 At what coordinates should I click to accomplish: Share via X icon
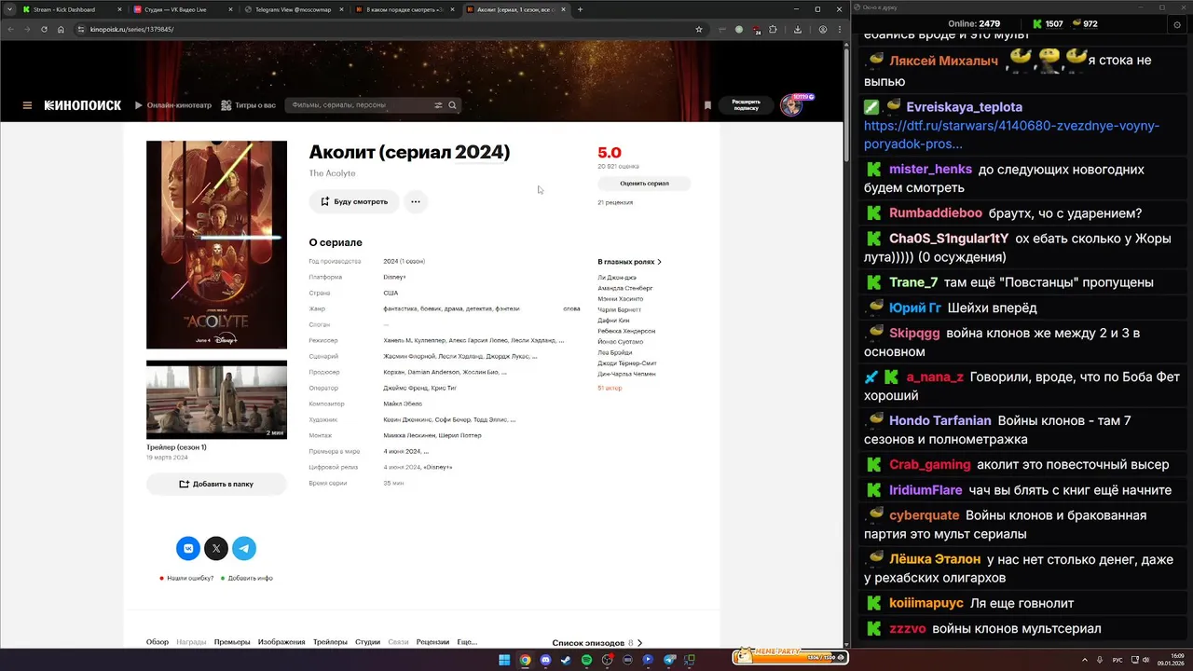pos(216,548)
